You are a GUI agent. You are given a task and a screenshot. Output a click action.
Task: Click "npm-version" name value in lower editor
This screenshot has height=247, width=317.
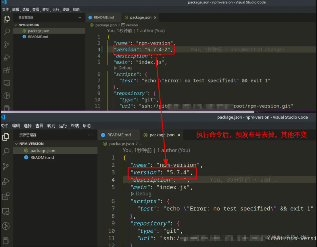(178, 165)
